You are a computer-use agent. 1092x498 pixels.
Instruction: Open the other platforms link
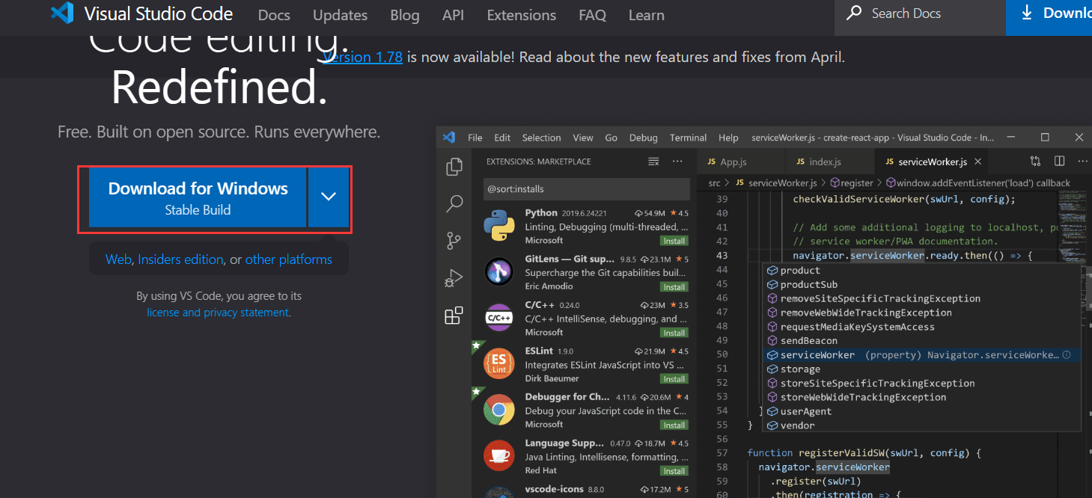click(x=288, y=259)
